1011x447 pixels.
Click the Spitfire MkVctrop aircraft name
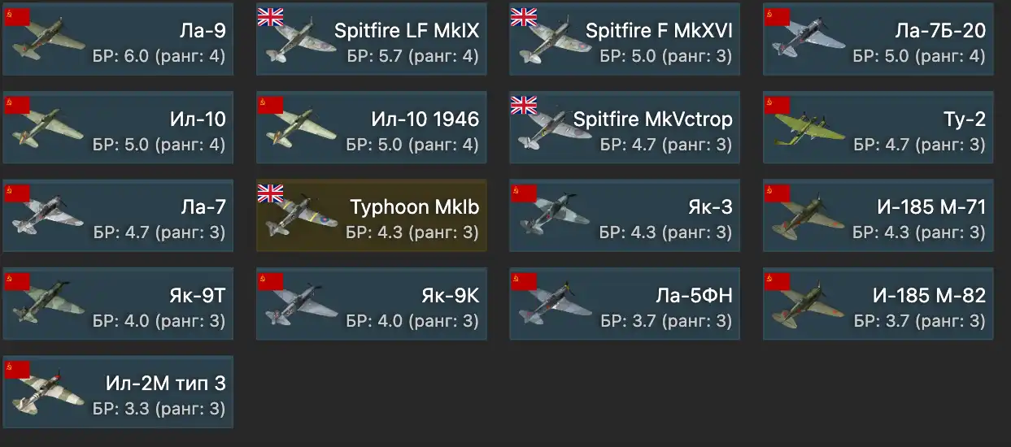[x=653, y=119]
